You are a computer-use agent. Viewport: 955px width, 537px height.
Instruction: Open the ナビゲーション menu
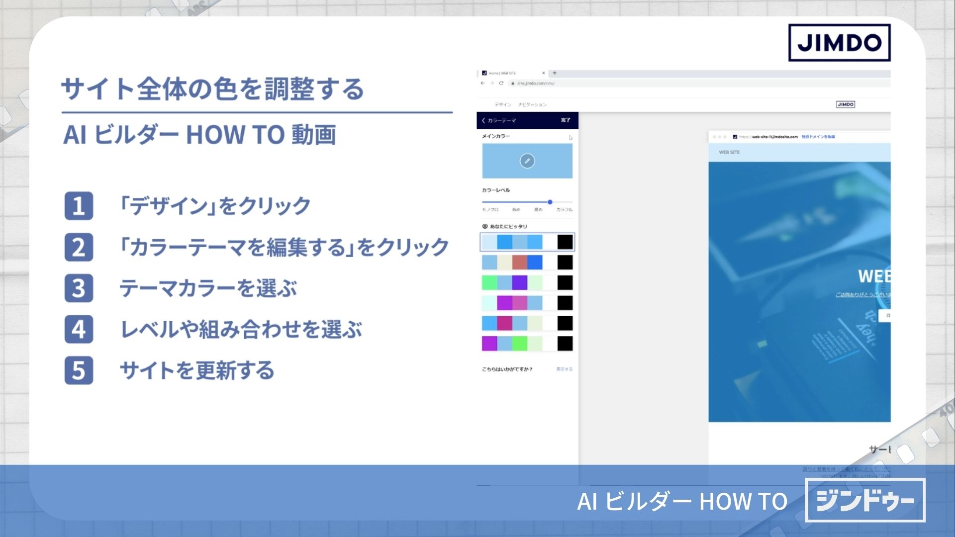tap(532, 104)
